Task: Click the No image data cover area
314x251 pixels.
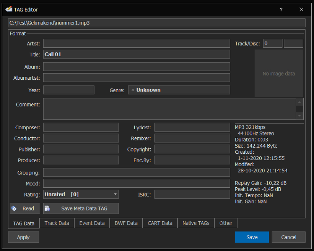Action: click(279, 73)
